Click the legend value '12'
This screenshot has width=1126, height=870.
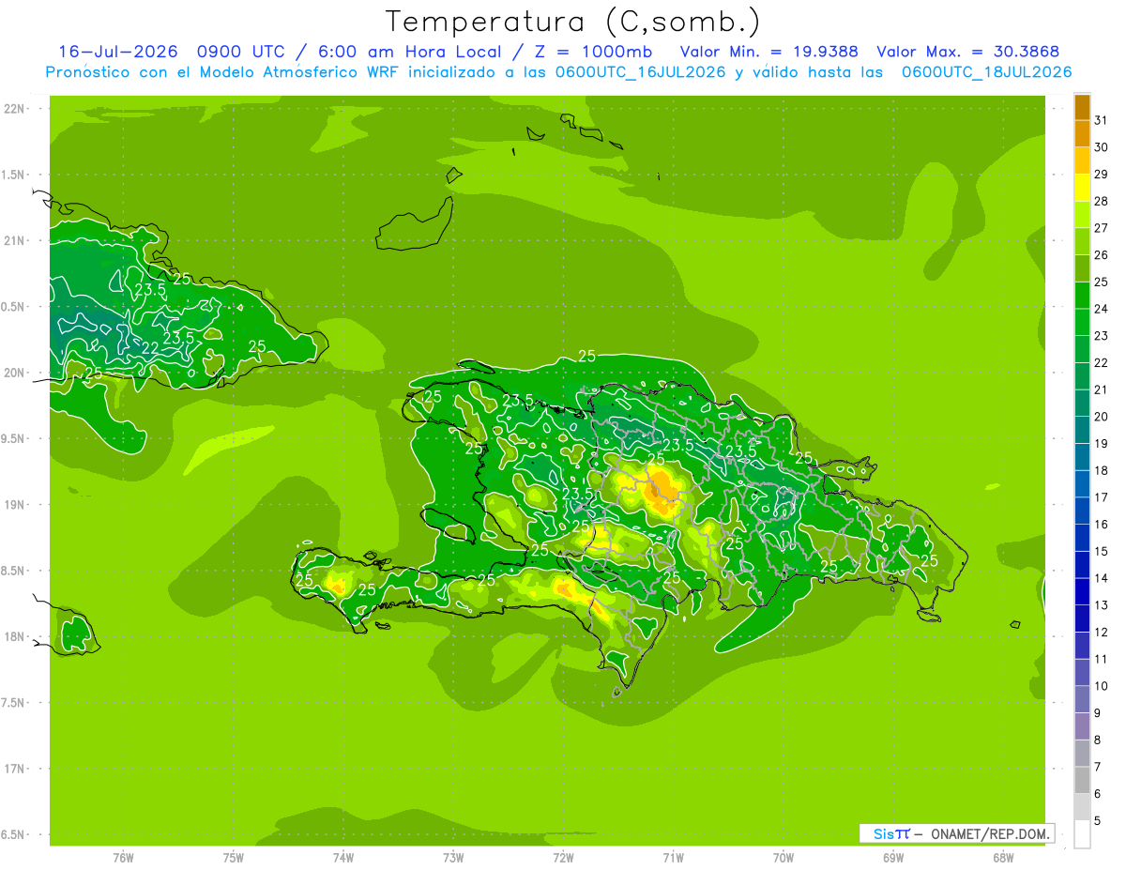coord(1102,633)
